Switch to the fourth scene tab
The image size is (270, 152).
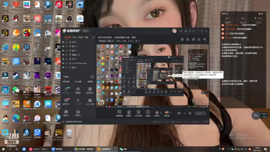(86, 37)
